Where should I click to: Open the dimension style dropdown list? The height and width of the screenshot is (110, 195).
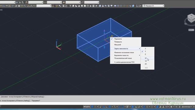pyautogui.click(x=54, y=2)
